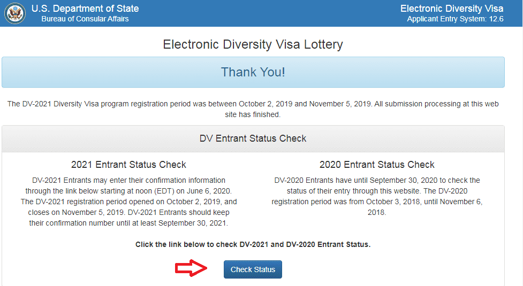Screen dimensions: 523x286
Task: Click the Bureau of Consular Affairs subtitle
Action: (x=85, y=19)
